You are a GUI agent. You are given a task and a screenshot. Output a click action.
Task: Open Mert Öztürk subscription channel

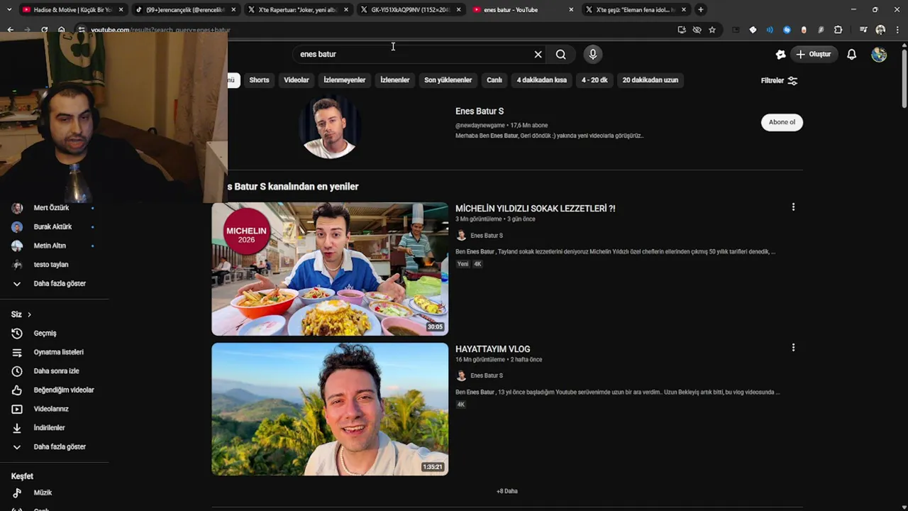point(51,208)
